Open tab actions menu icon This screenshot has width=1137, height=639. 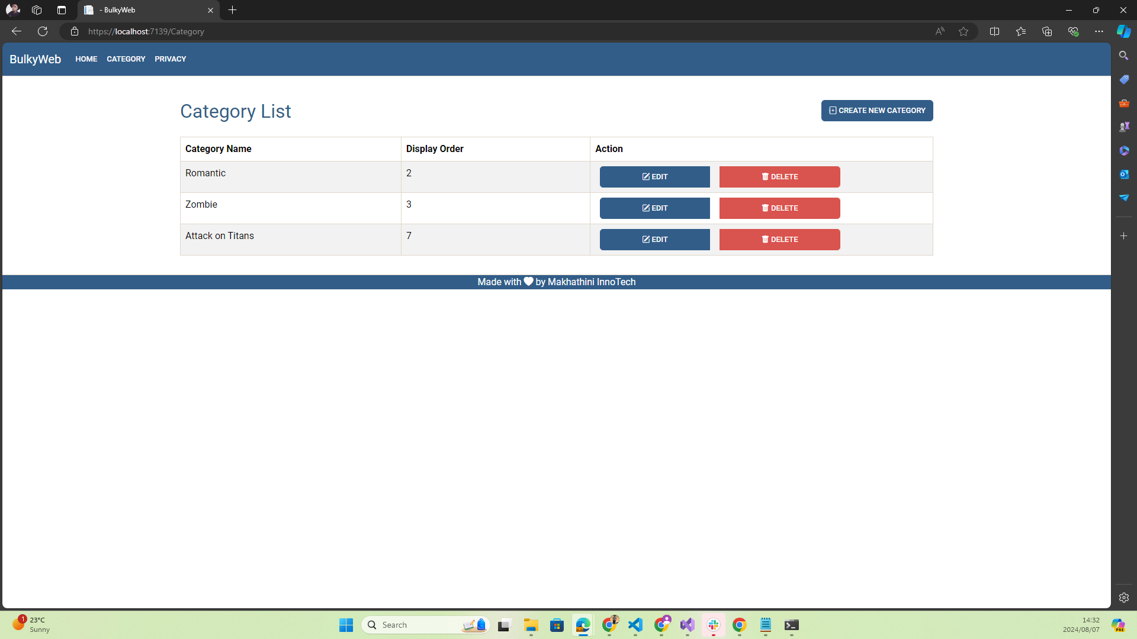pos(62,10)
